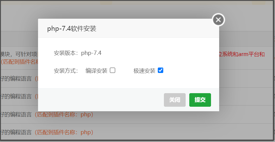The height and width of the screenshot is (142, 275).
Task: Select the 编译安装 option label
Action: 97,71
